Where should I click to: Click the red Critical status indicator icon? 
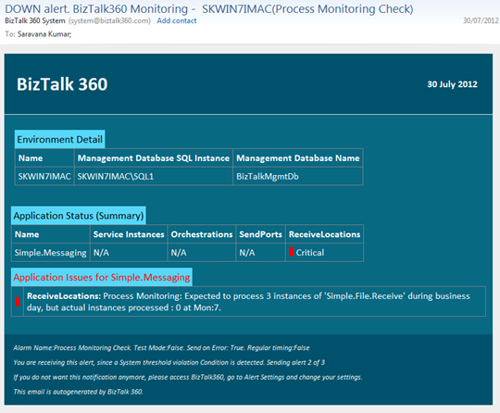(x=291, y=252)
